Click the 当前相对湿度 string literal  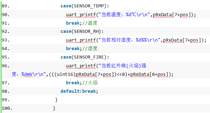pos(129,40)
